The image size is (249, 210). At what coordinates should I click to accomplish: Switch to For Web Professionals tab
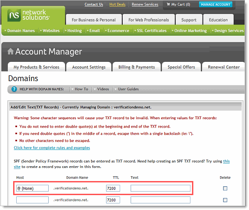pos(149,20)
